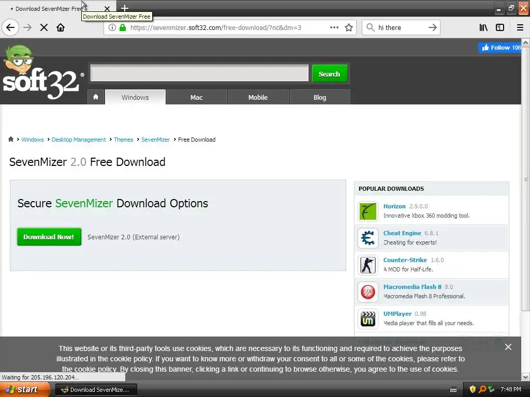Open the Macromedia Flash 8 icon
This screenshot has height=397, width=530.
click(x=368, y=292)
